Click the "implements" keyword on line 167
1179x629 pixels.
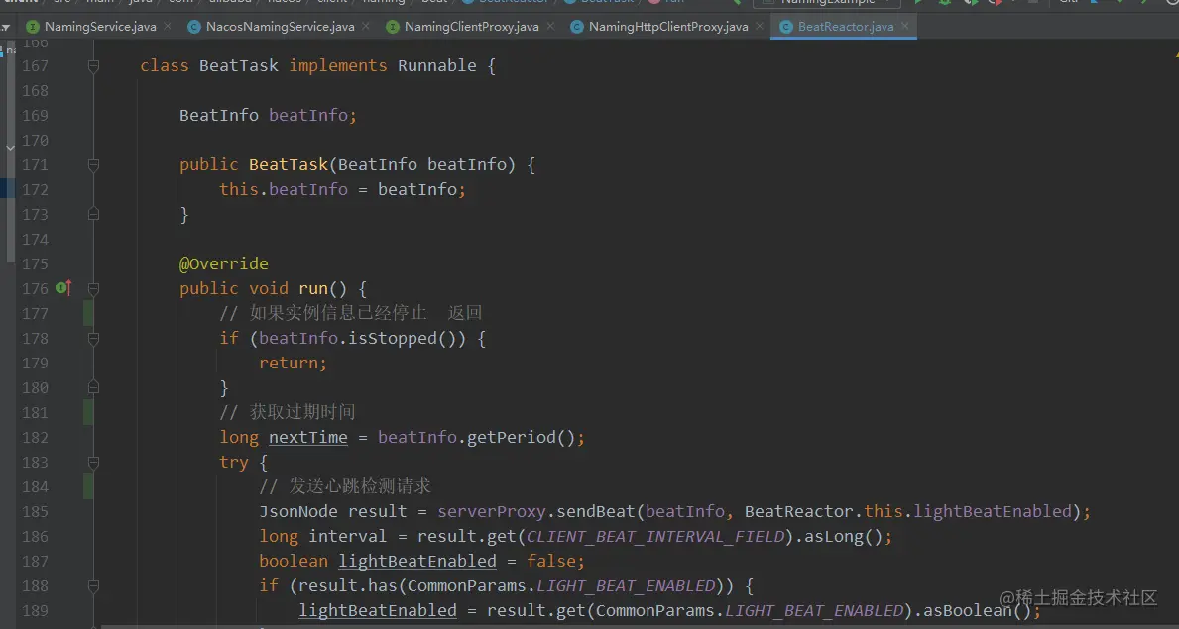point(338,66)
